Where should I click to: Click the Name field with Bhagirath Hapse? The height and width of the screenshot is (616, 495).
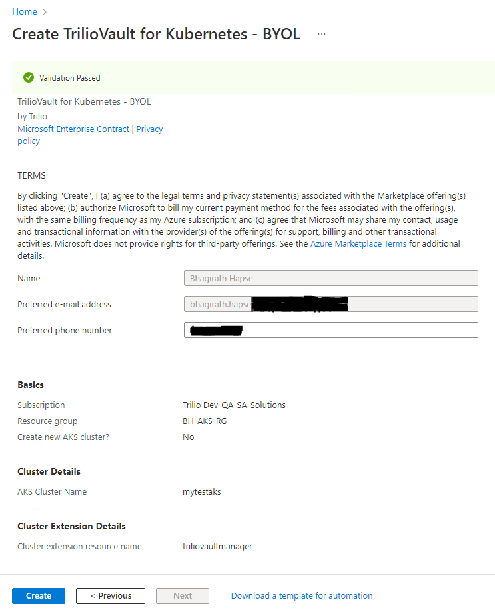tap(330, 279)
